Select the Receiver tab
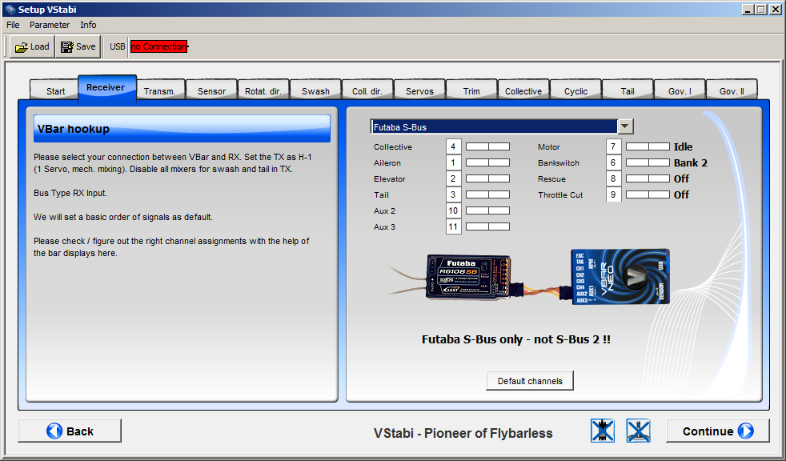The image size is (786, 461). click(106, 88)
